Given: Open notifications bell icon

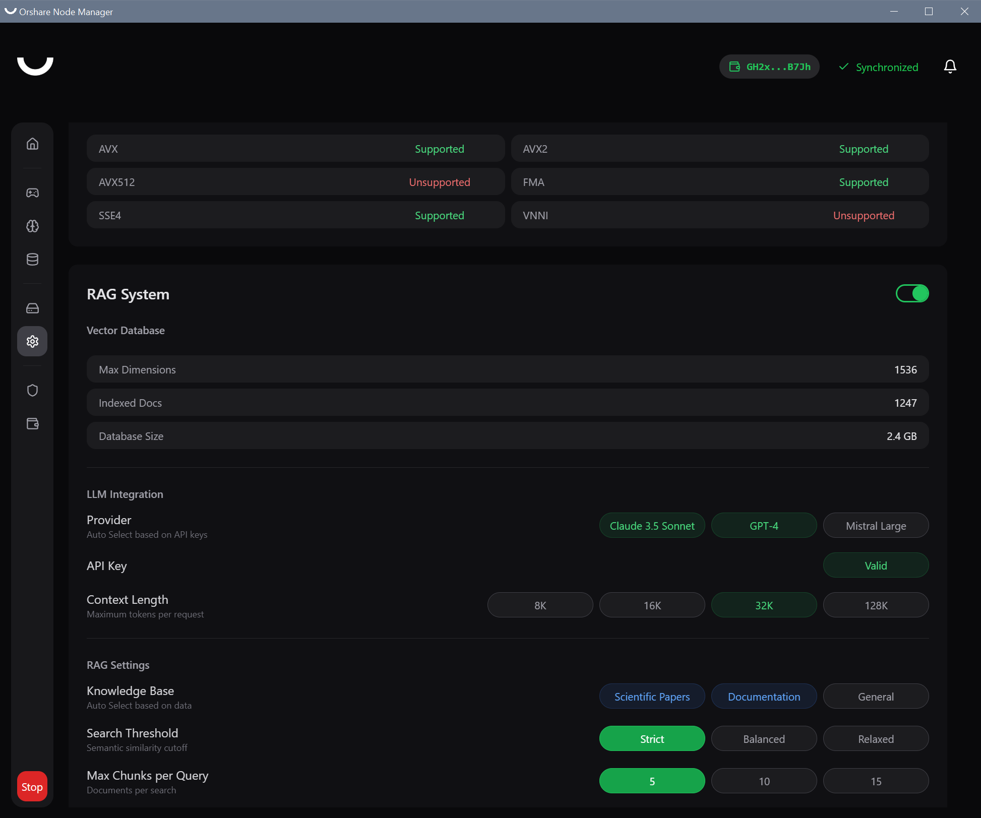Looking at the screenshot, I should [x=950, y=67].
